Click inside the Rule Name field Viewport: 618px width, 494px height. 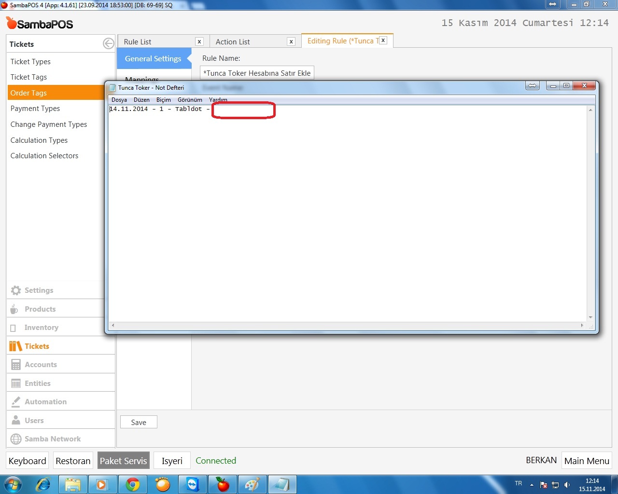click(x=257, y=73)
